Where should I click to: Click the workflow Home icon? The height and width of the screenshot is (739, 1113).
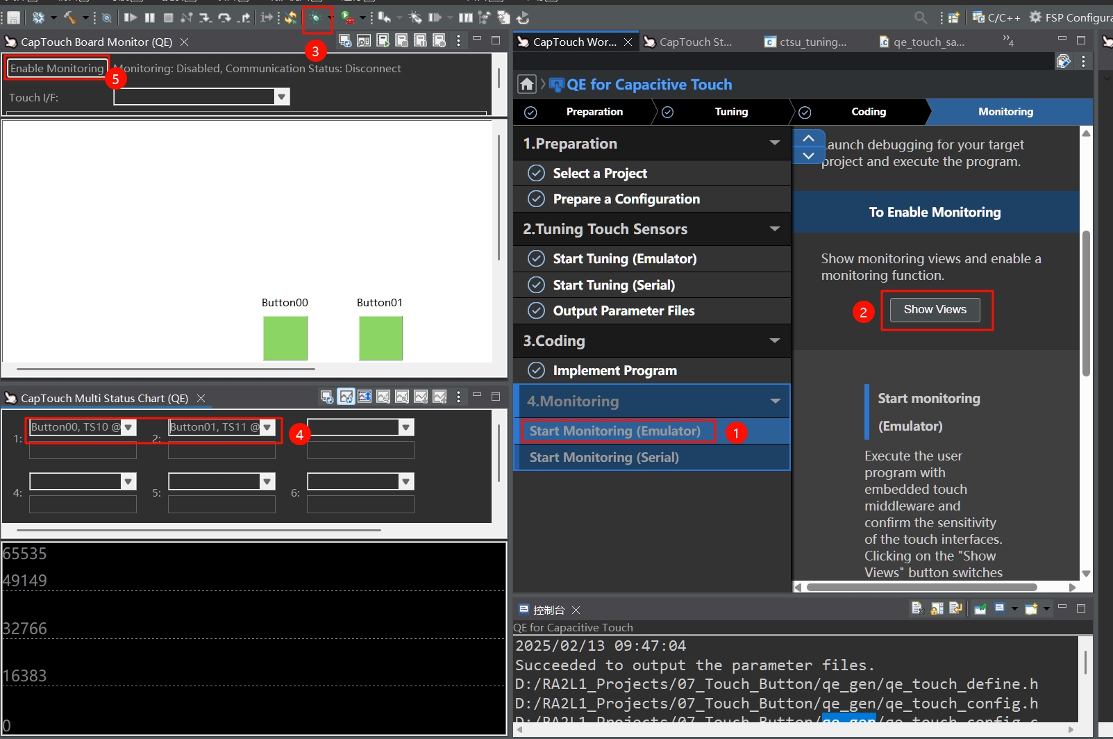(527, 84)
